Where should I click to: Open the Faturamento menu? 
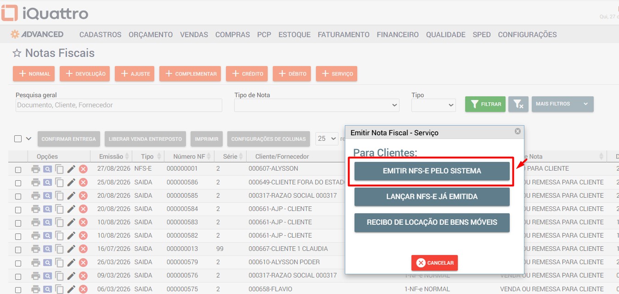point(343,34)
